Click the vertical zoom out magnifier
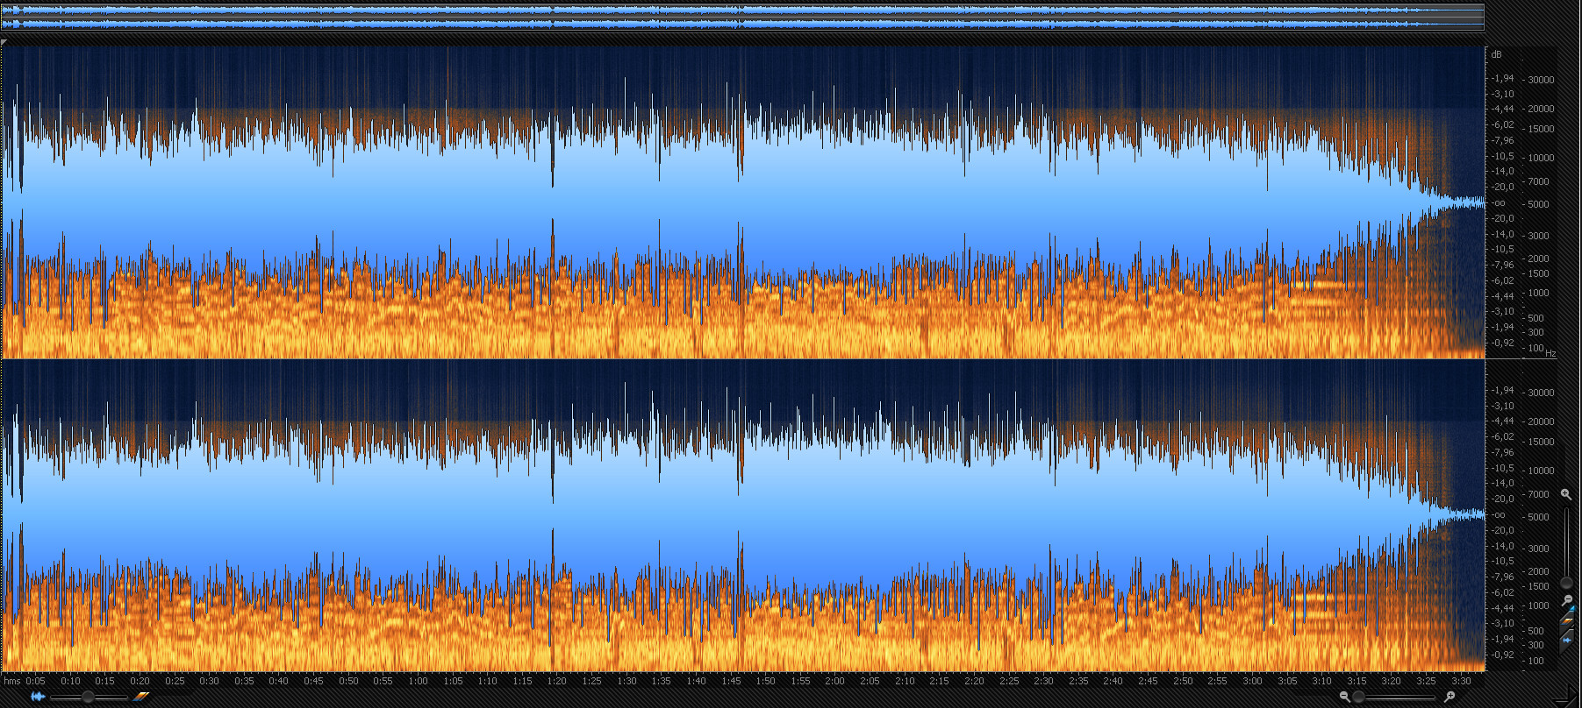Screen dimensions: 1582x708 coord(1567,600)
